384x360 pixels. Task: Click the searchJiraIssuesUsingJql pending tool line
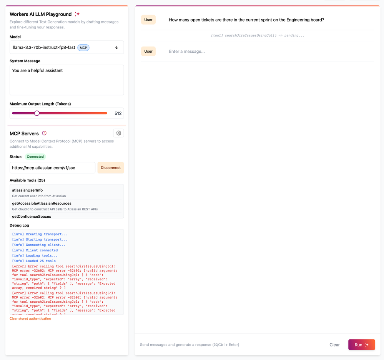tap(258, 35)
